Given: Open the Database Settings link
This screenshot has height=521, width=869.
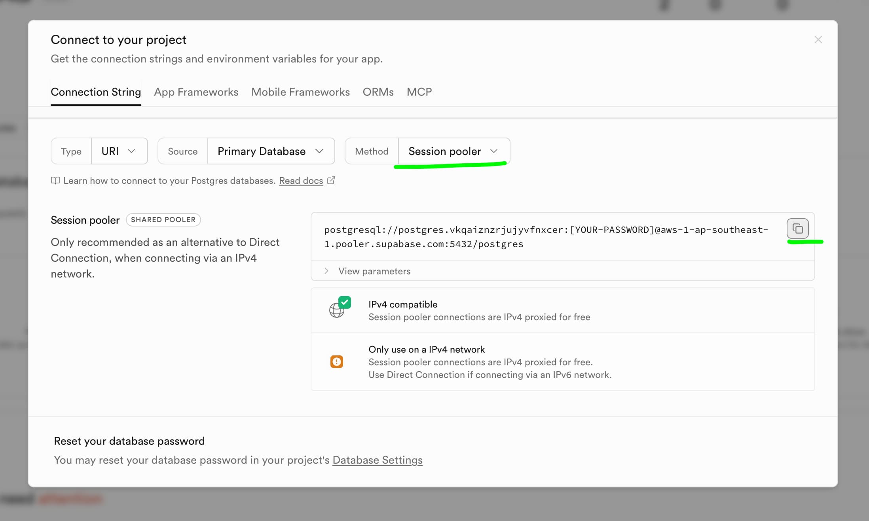Looking at the screenshot, I should [x=377, y=460].
